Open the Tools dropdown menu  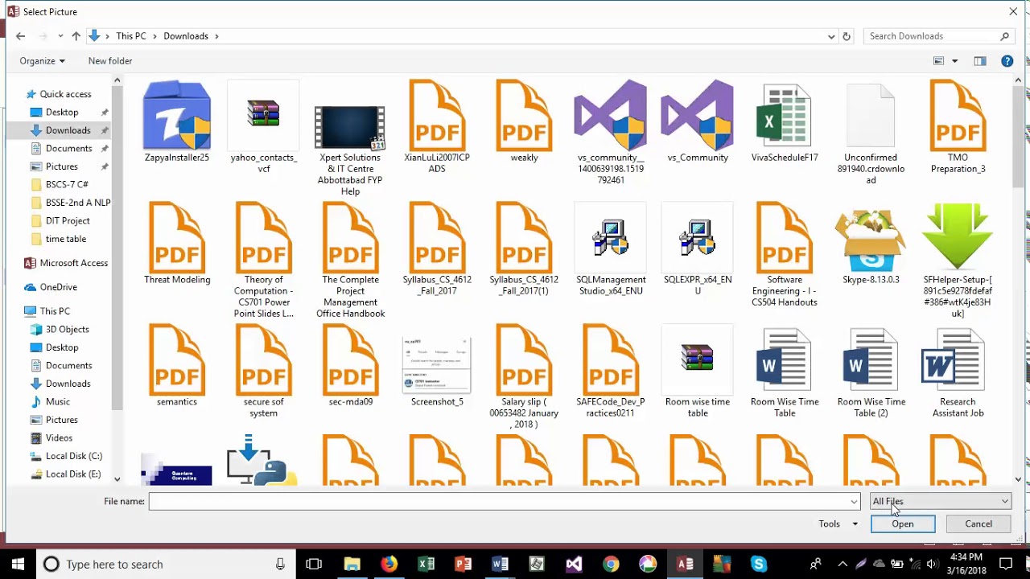coord(838,524)
